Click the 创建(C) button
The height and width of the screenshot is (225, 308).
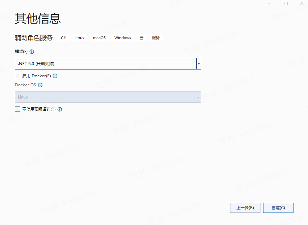[278, 208]
